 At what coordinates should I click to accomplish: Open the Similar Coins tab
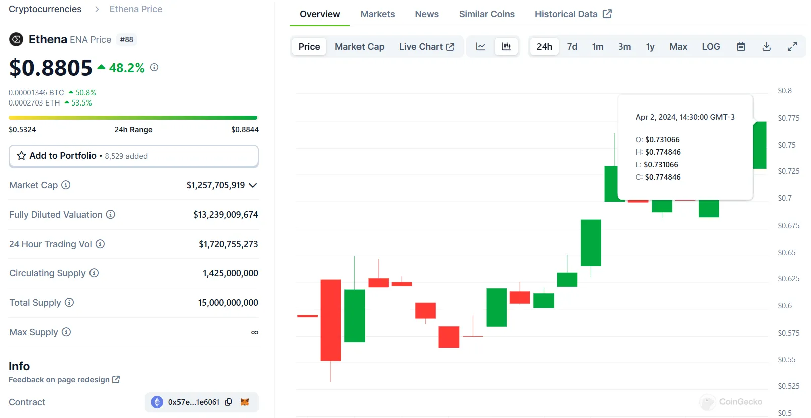tap(486, 14)
